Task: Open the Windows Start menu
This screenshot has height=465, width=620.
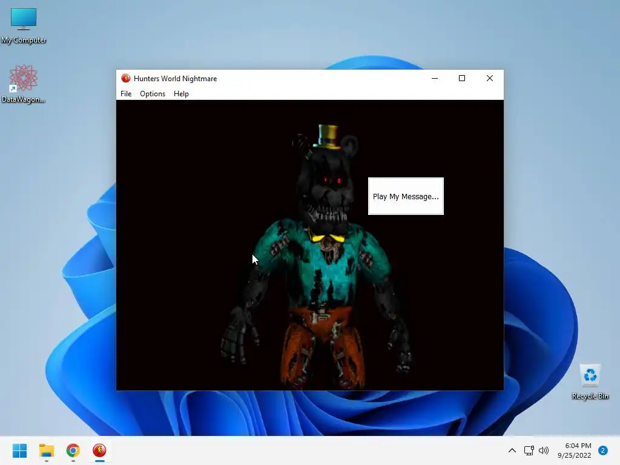Action: pyautogui.click(x=20, y=450)
